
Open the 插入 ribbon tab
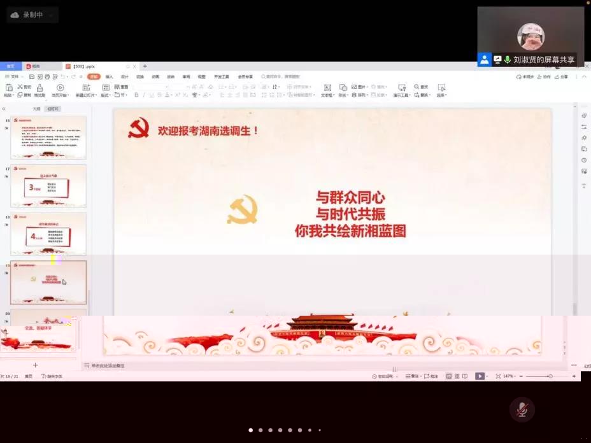coord(110,77)
